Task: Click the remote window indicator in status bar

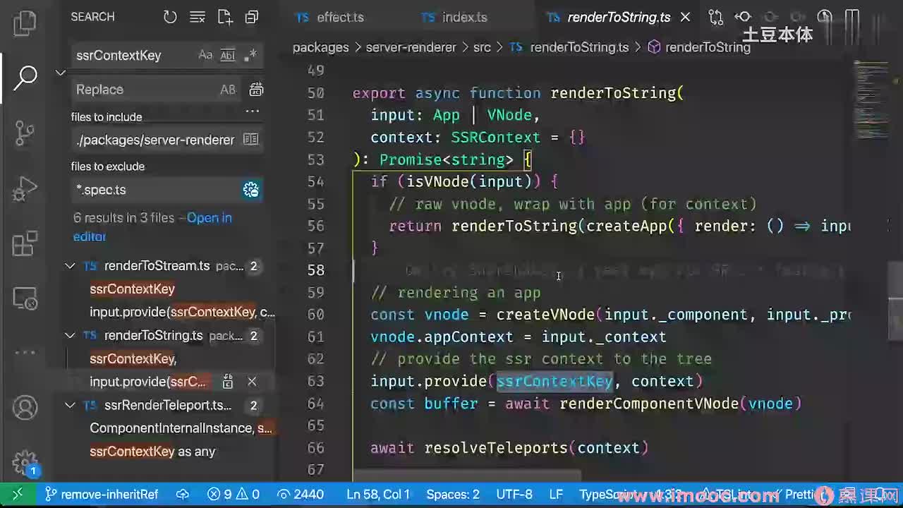Action: point(18,495)
